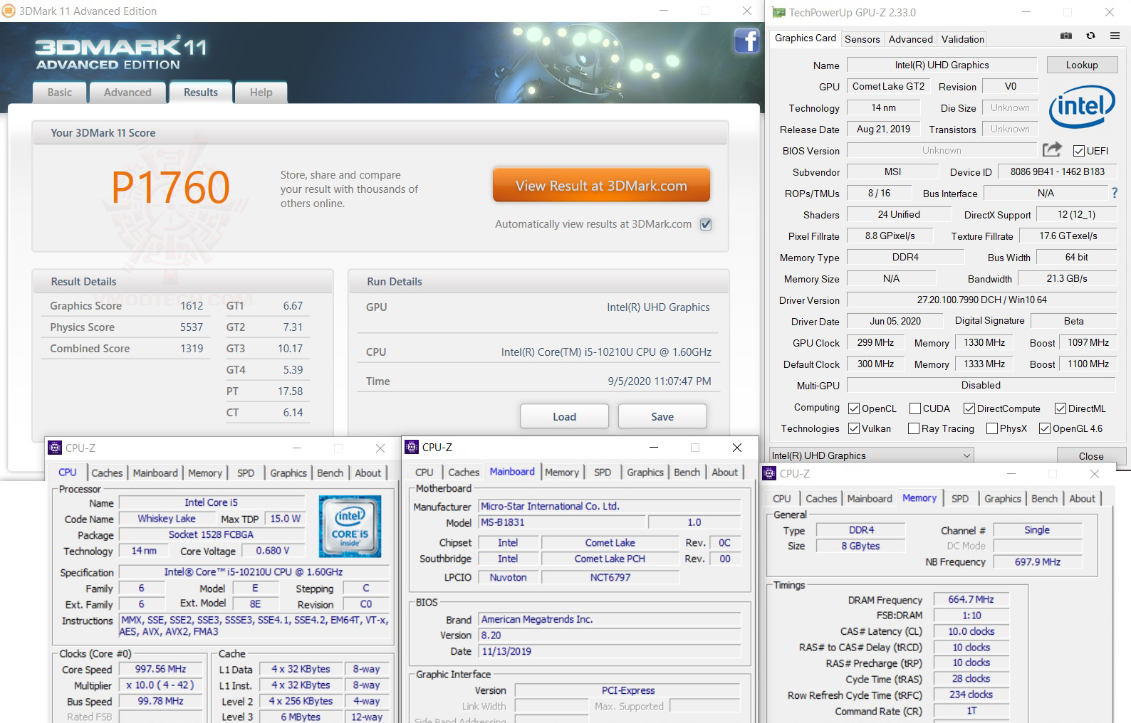This screenshot has width=1131, height=723.
Task: Click the CPU-Z Processor window title icon
Action: point(54,448)
